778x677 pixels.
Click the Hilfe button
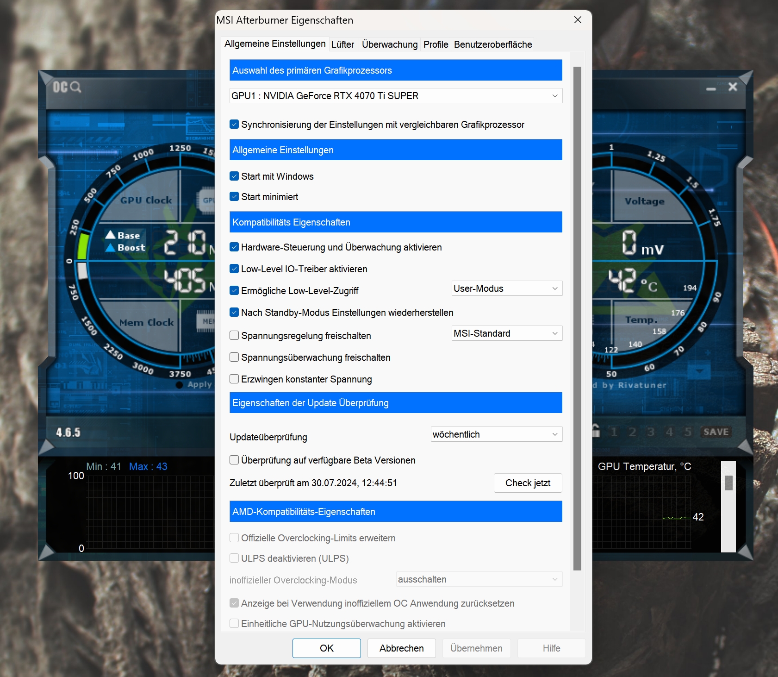(551, 648)
